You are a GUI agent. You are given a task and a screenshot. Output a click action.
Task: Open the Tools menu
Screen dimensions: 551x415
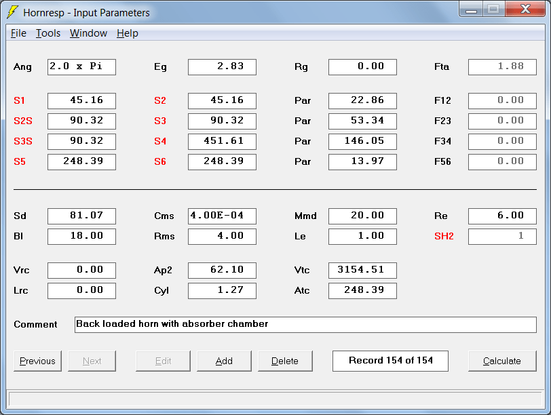48,33
